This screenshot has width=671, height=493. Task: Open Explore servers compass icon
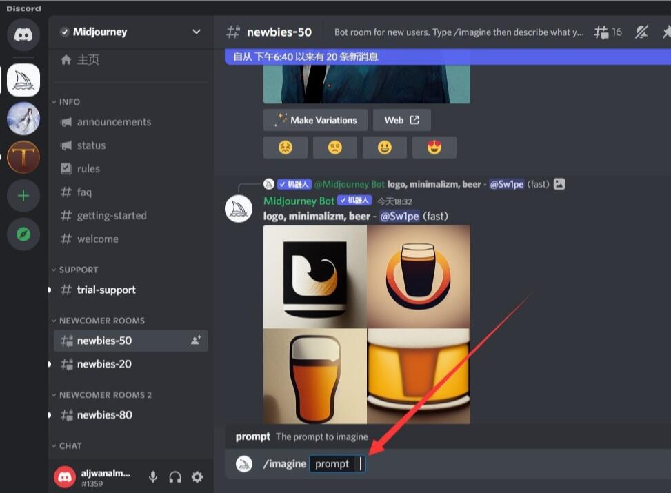(x=23, y=234)
